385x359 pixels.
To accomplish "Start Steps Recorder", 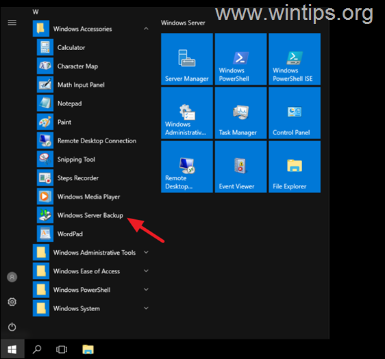I will [92, 178].
